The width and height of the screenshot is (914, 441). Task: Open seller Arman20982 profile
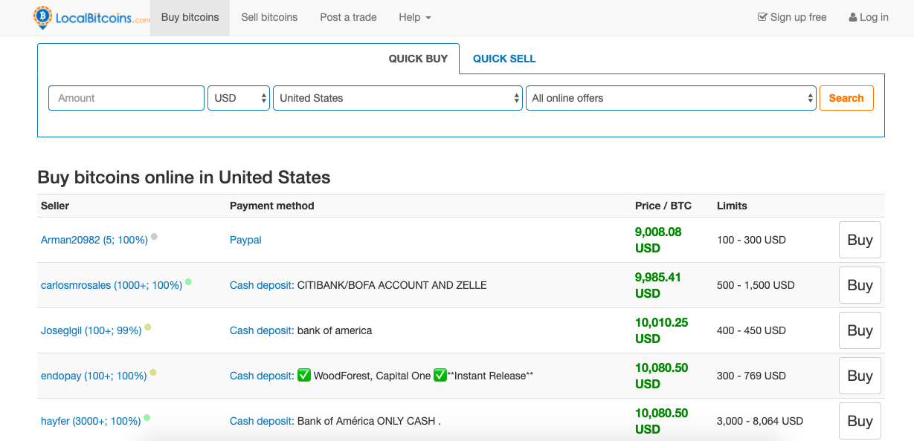(94, 240)
